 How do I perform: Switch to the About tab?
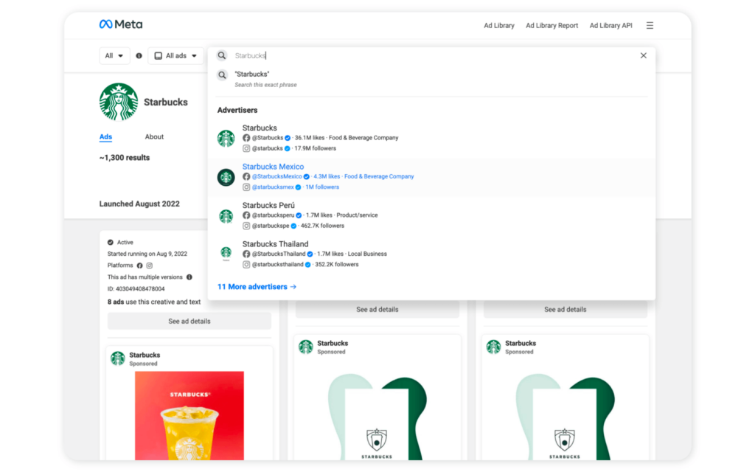[x=154, y=136]
